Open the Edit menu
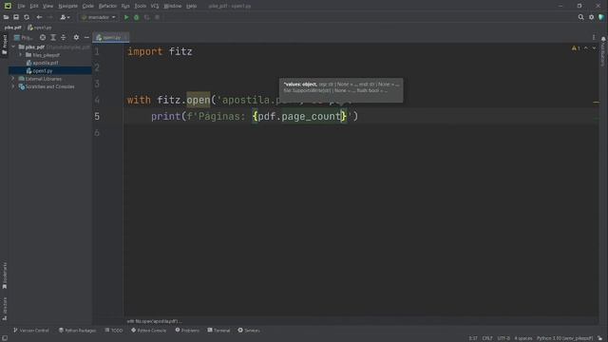608x342 pixels. 34,6
